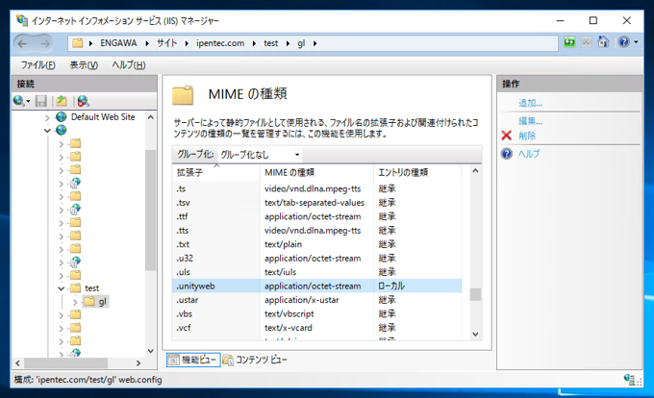Image resolution: width=654 pixels, height=398 pixels.
Task: Click the create new connection globe icon
Action: pos(19,101)
